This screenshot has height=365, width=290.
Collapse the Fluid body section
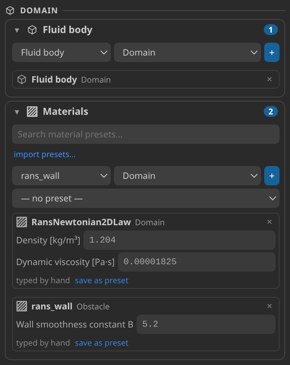click(17, 30)
